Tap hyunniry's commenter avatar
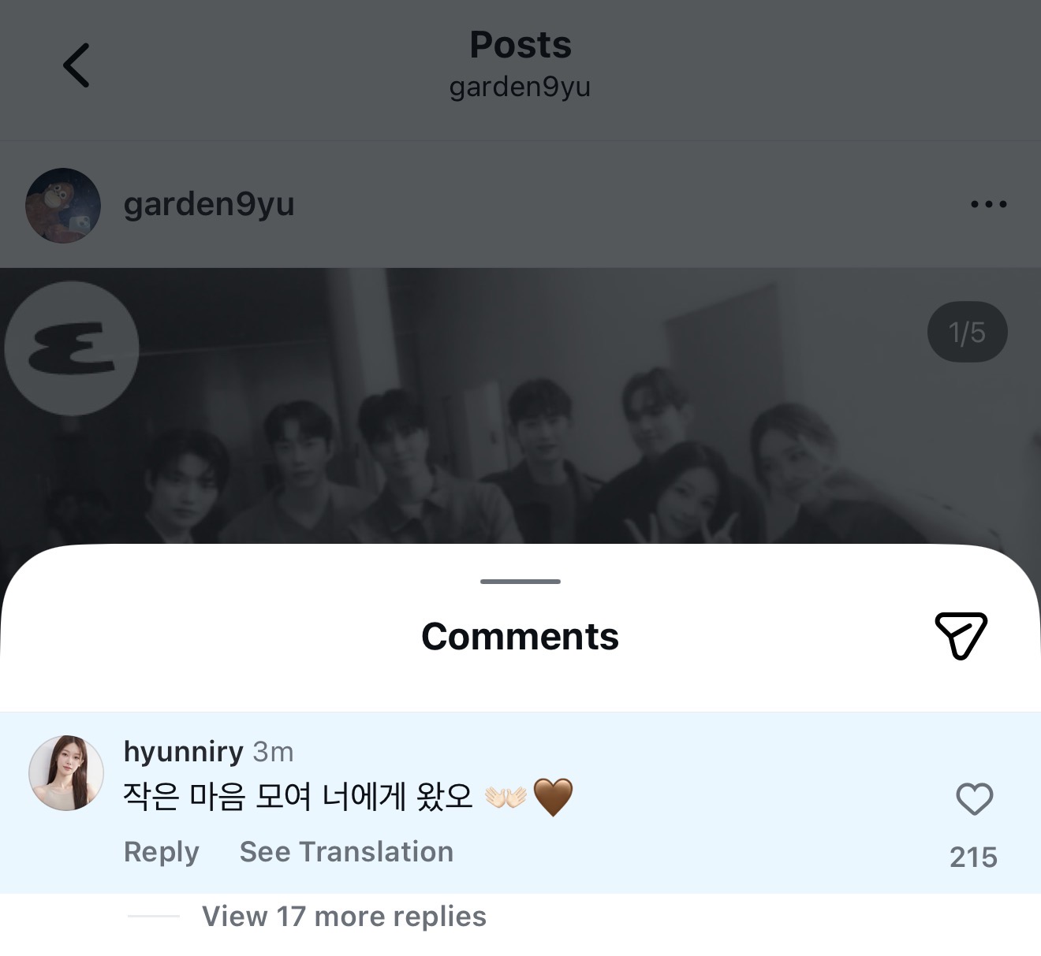 pos(66,773)
